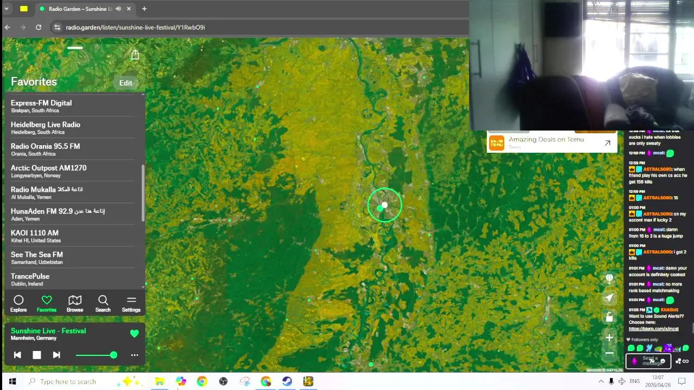Select Radio Mukalla station
The height and width of the screenshot is (390, 694).
tap(73, 192)
